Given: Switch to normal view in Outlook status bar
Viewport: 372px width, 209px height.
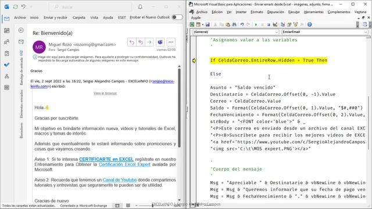Looking at the screenshot, I should pyautogui.click(x=117, y=206).
